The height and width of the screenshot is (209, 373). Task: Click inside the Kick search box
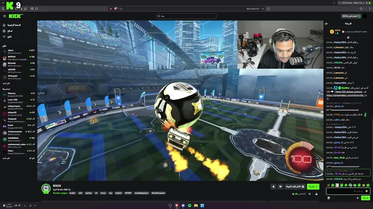[186, 16]
